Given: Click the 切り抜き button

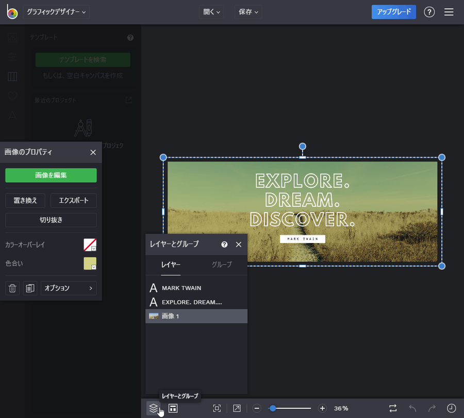Looking at the screenshot, I should pyautogui.click(x=51, y=220).
